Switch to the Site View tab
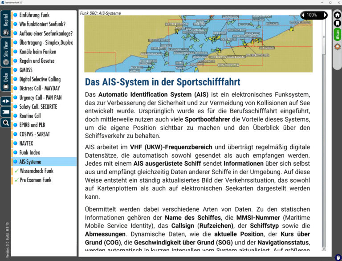 (x=5, y=53)
